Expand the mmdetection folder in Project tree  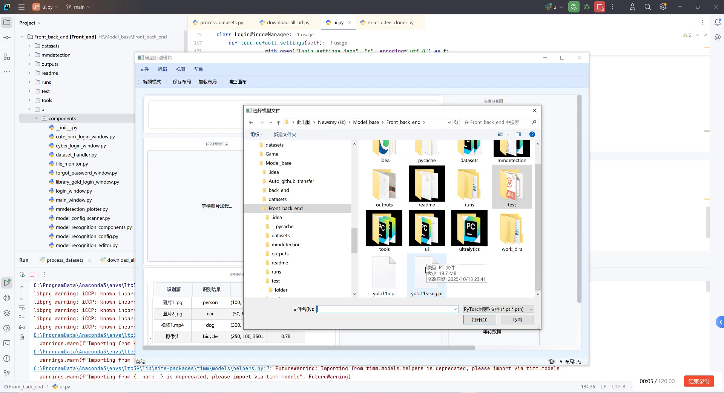click(29, 55)
